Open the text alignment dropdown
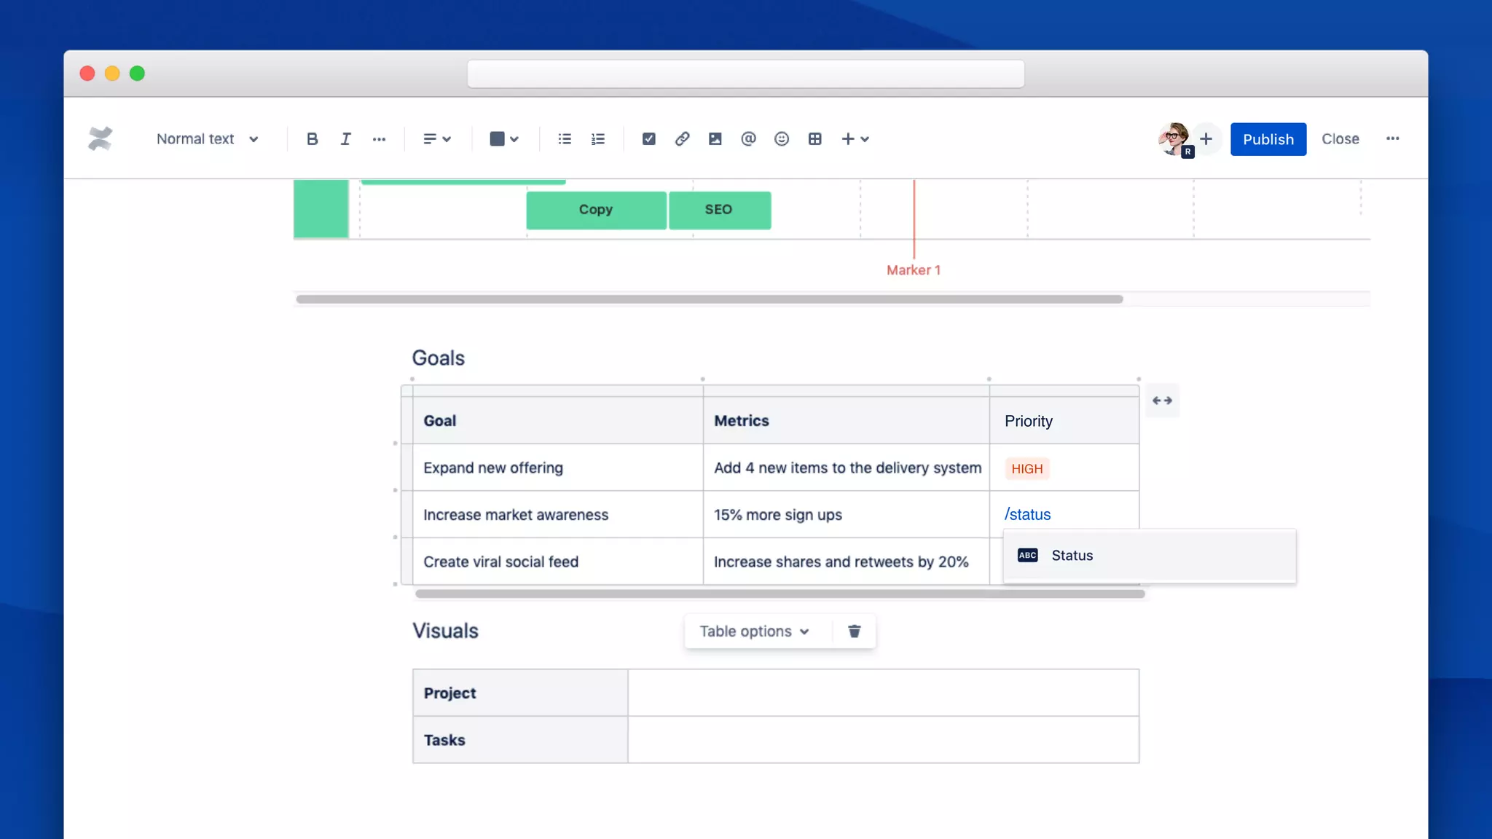 [x=437, y=139]
